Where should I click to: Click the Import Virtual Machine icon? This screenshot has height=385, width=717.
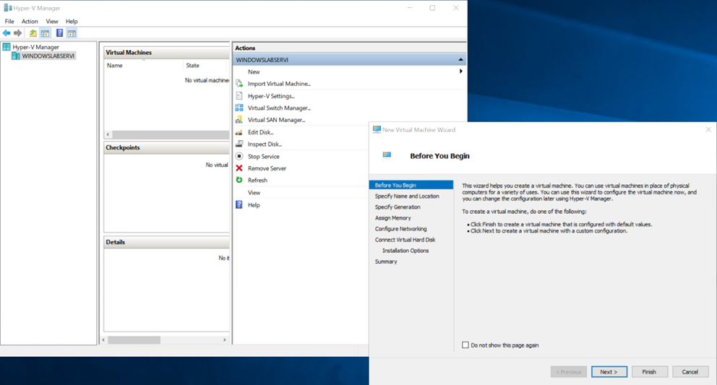click(x=239, y=84)
